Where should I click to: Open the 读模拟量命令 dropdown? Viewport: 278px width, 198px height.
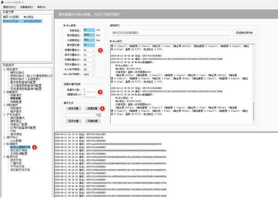pos(89,50)
